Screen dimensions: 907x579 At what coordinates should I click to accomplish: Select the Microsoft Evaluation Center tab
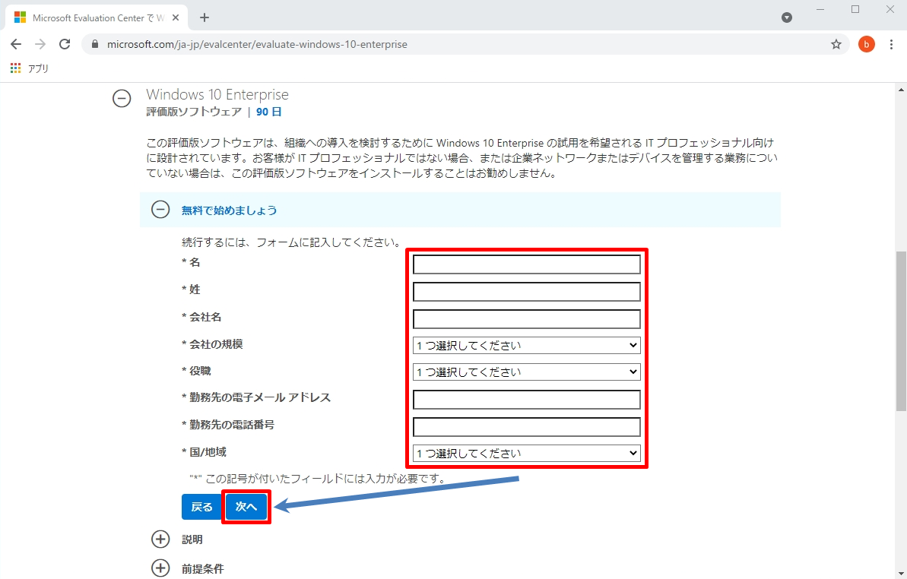tap(96, 18)
